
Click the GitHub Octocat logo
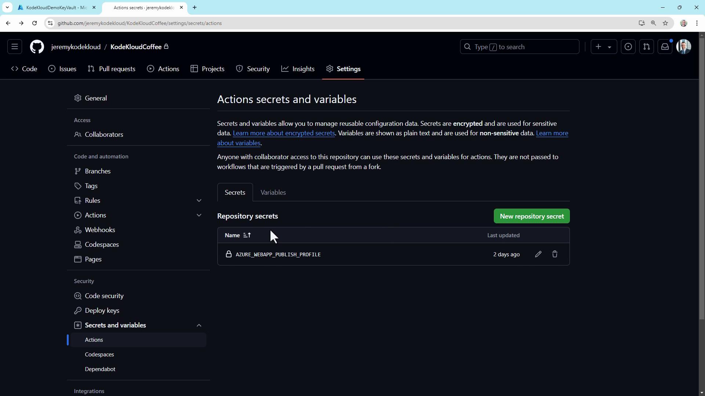tap(37, 47)
